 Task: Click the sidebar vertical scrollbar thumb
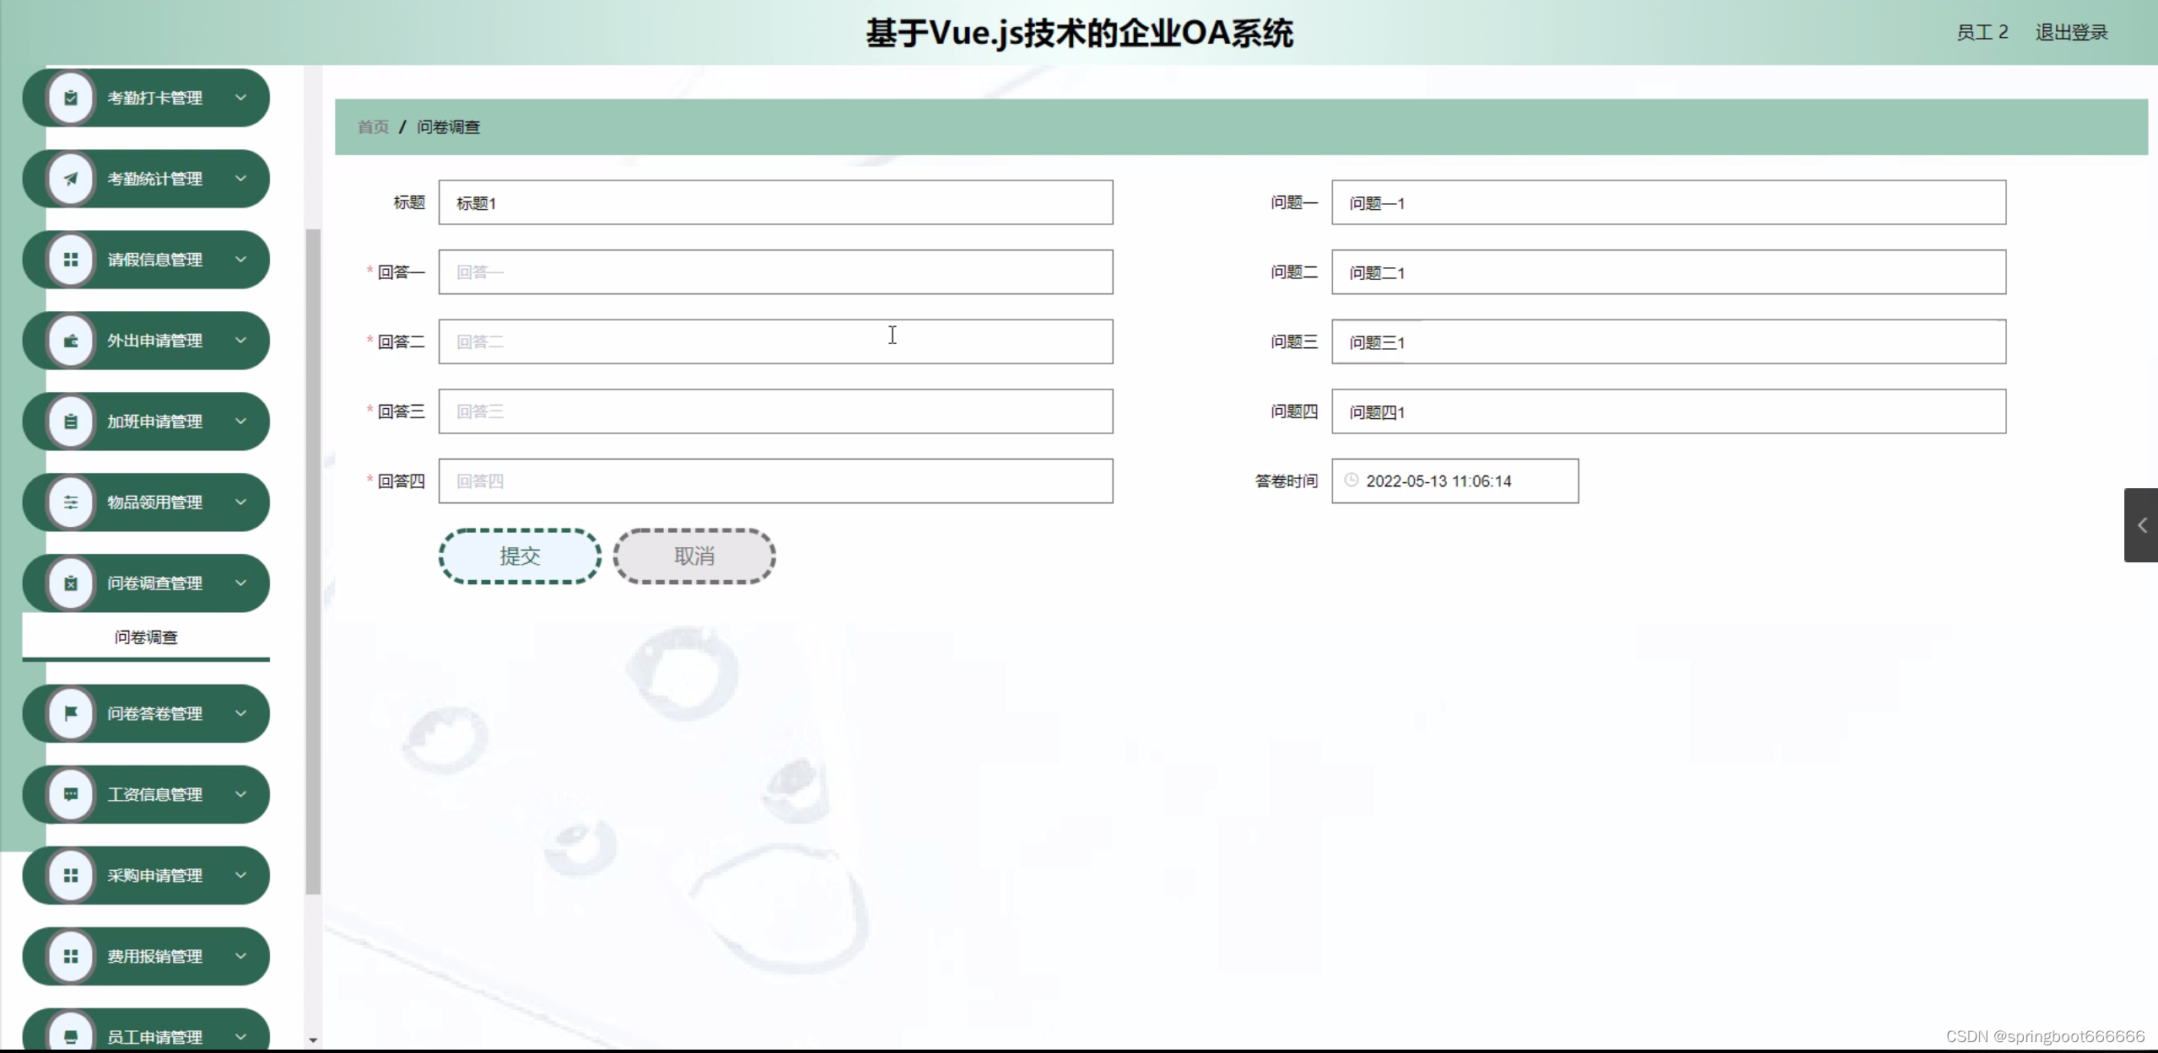point(313,561)
